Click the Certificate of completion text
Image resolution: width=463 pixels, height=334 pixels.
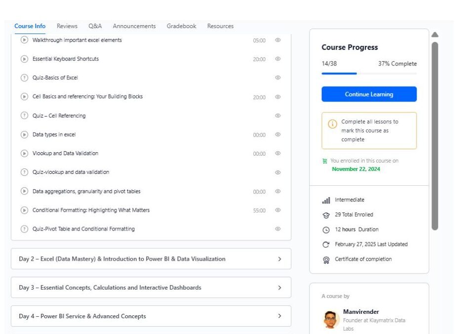pyautogui.click(x=363, y=259)
